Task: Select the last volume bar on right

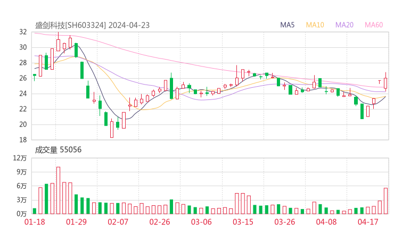Action: [385, 201]
